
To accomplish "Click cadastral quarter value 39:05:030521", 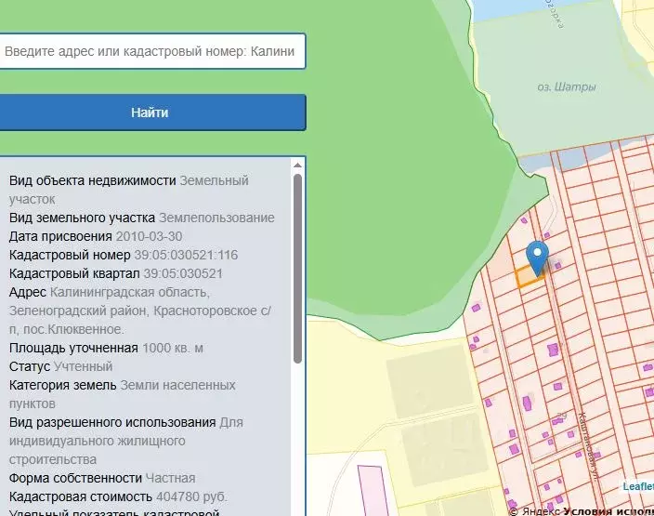I will (x=183, y=274).
